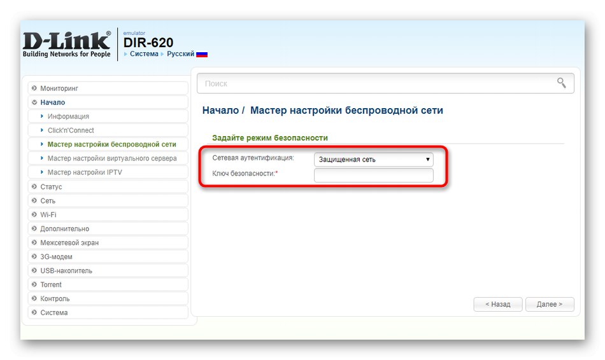Click the Ключ безопасности label
The image size is (605, 360).
point(245,174)
